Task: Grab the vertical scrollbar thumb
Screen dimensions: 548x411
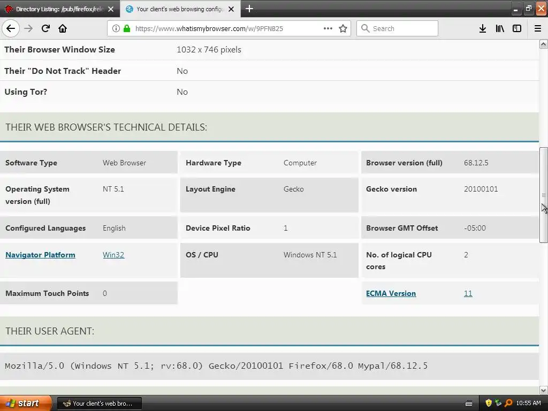Action: point(543,195)
